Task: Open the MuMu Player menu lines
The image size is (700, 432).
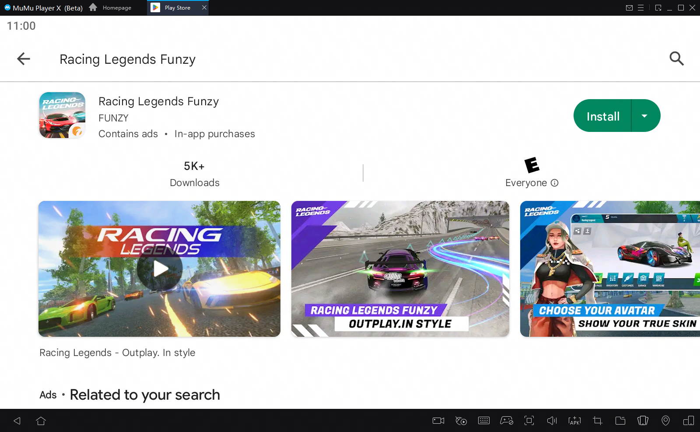Action: pos(641,7)
